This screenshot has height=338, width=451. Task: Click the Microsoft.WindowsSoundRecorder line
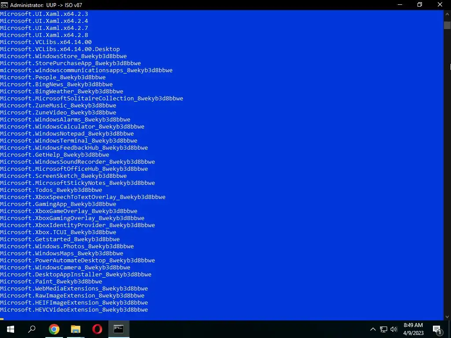coord(78,162)
